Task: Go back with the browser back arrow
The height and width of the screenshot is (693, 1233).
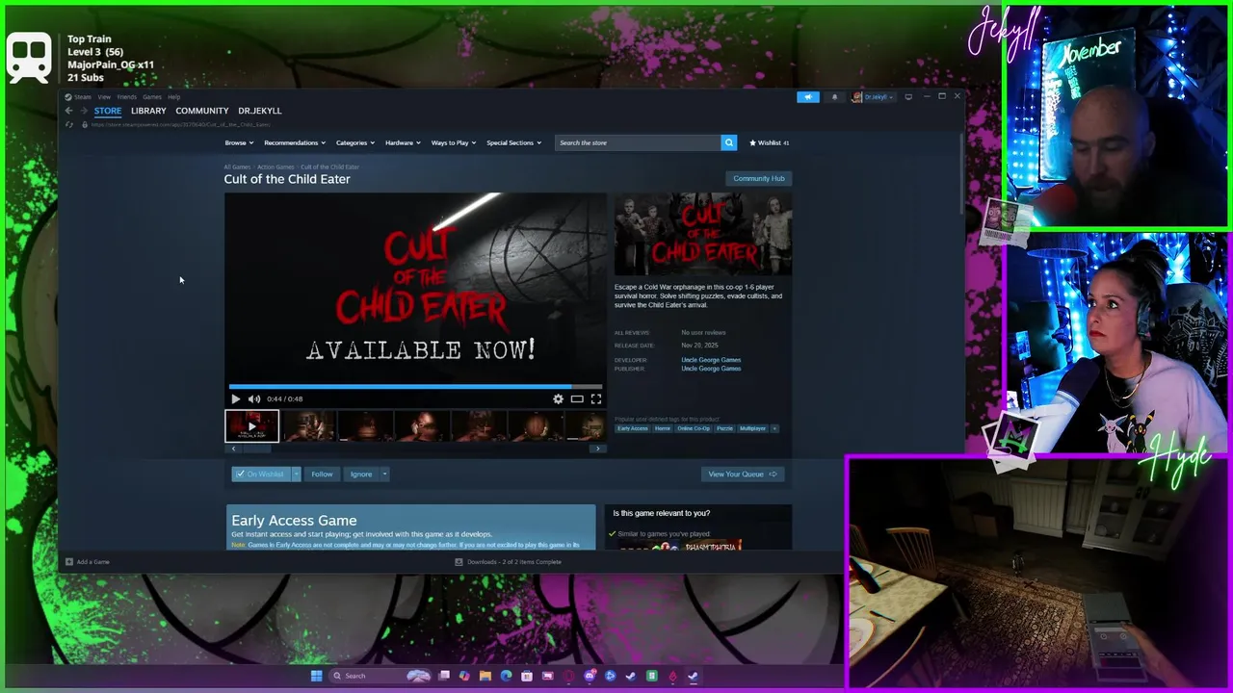Action: pos(68,111)
